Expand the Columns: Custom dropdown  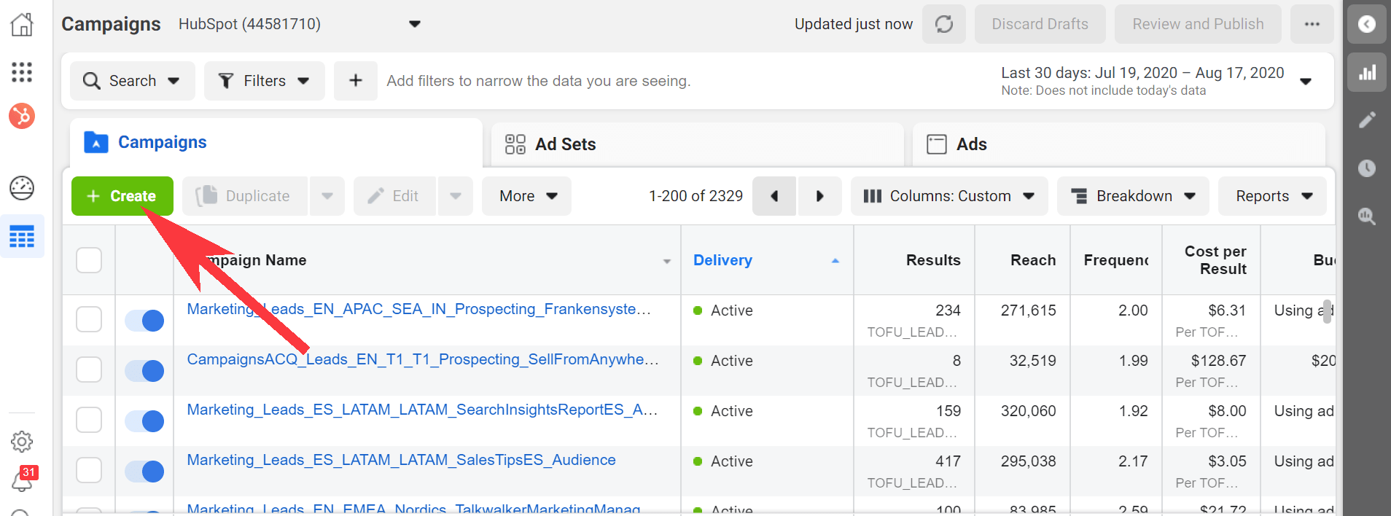(948, 196)
